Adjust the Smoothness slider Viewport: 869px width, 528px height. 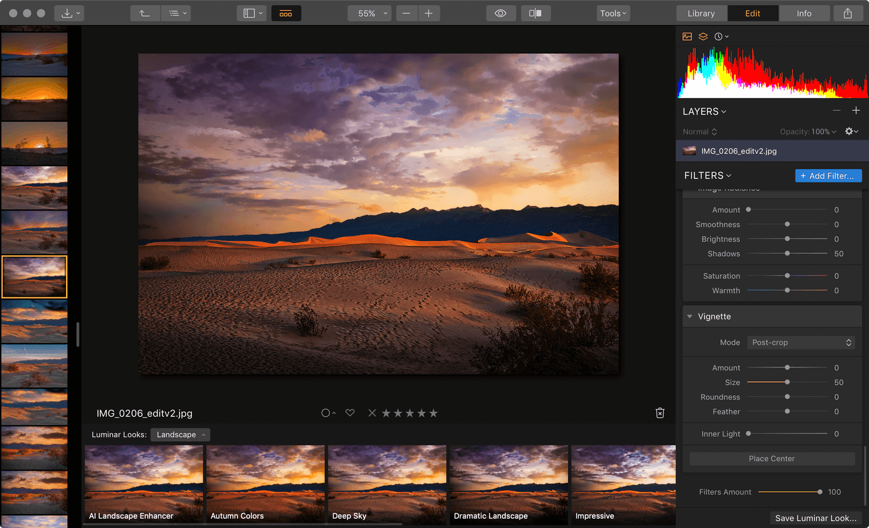pyautogui.click(x=787, y=224)
